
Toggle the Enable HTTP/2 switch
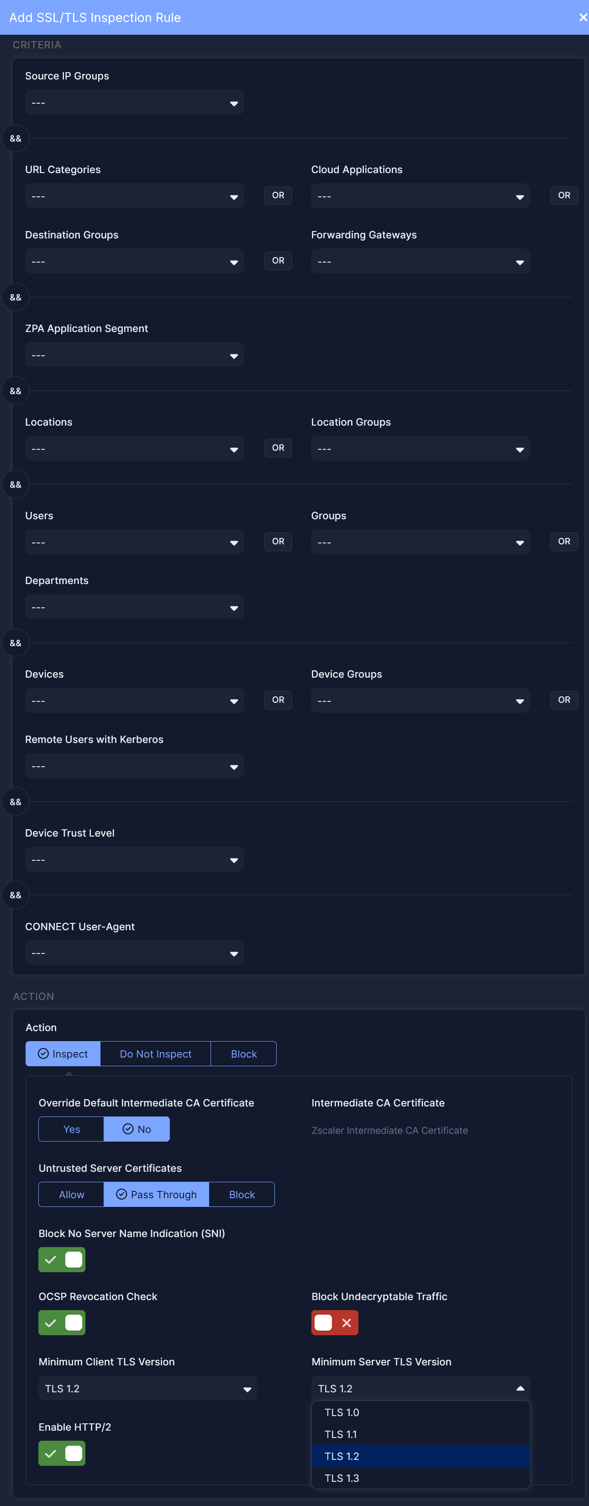[62, 1453]
